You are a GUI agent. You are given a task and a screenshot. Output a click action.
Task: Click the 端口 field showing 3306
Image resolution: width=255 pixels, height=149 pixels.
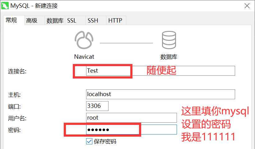pyautogui.click(x=97, y=106)
